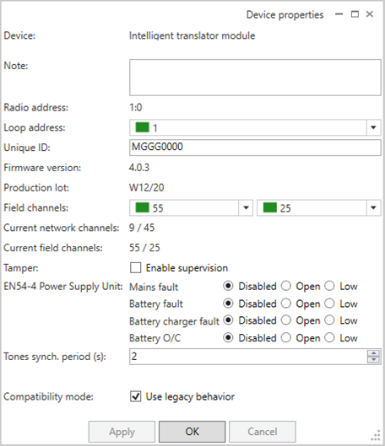Decrease Tones synch. period with down arrow
This screenshot has width=385, height=446.
click(x=373, y=359)
